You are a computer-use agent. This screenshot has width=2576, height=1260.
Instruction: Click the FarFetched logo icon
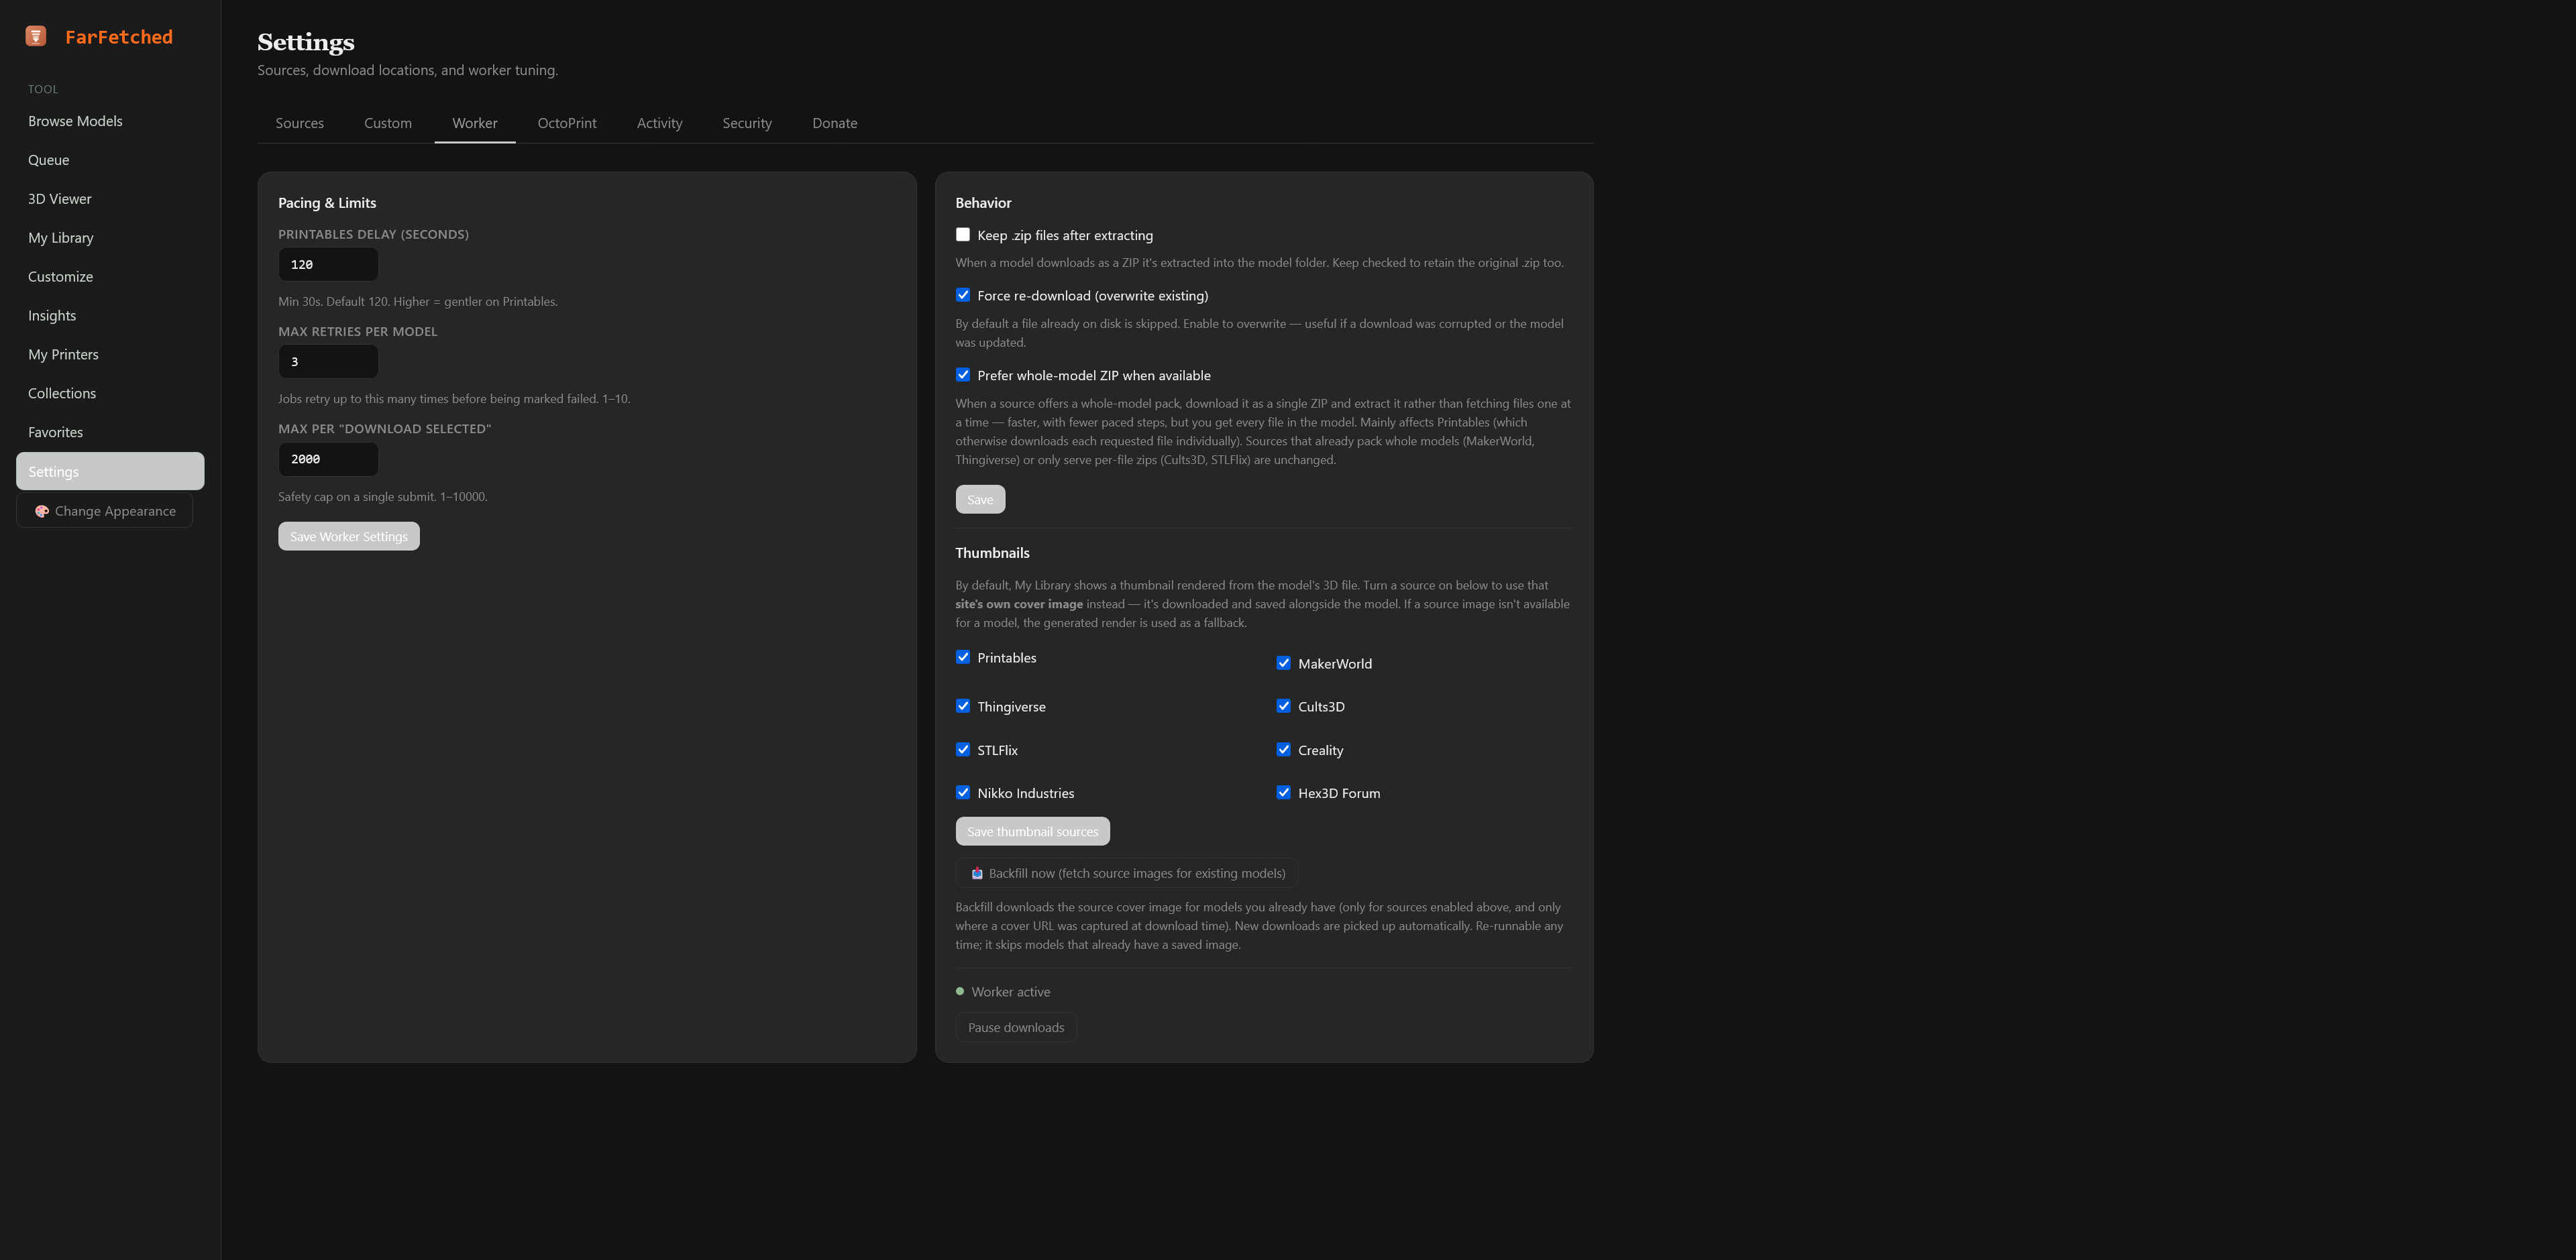[x=36, y=36]
